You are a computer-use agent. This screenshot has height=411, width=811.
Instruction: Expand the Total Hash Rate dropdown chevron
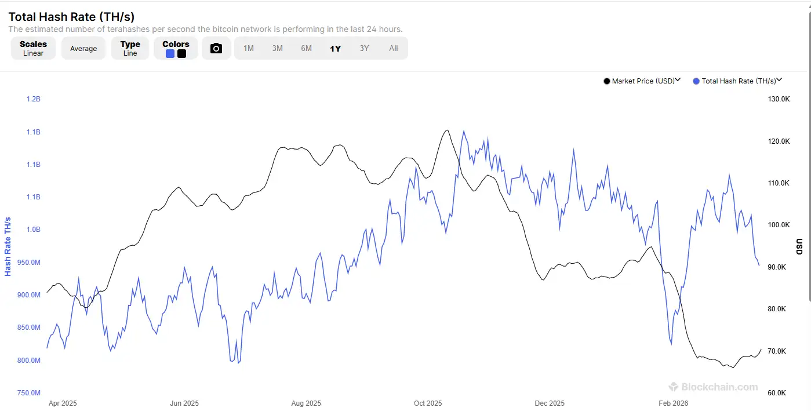[x=780, y=81]
